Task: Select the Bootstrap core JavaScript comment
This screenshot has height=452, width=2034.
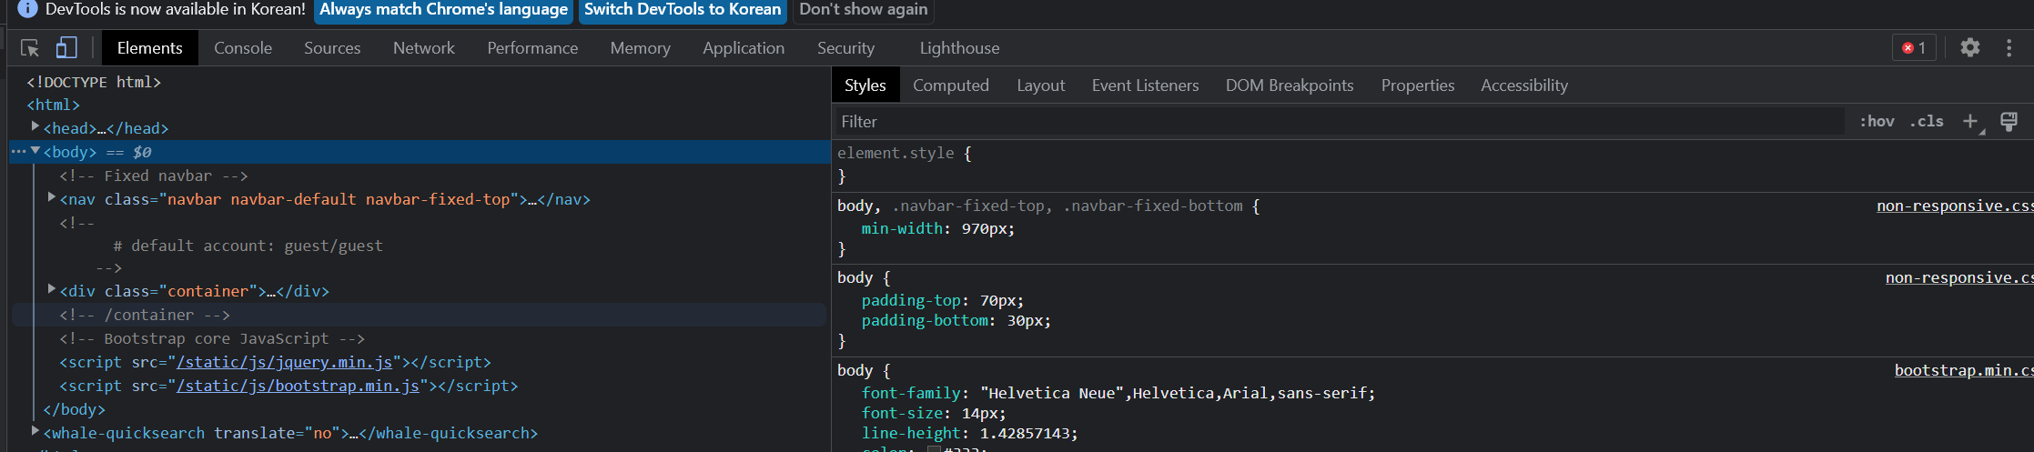Action: tap(212, 338)
